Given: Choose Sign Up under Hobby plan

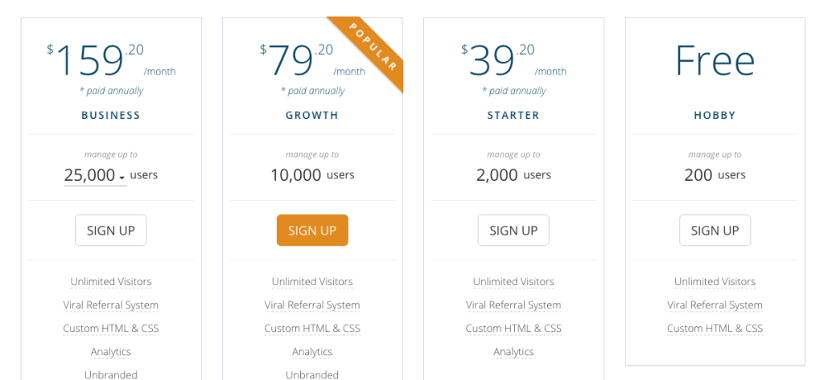Looking at the screenshot, I should click(x=715, y=231).
